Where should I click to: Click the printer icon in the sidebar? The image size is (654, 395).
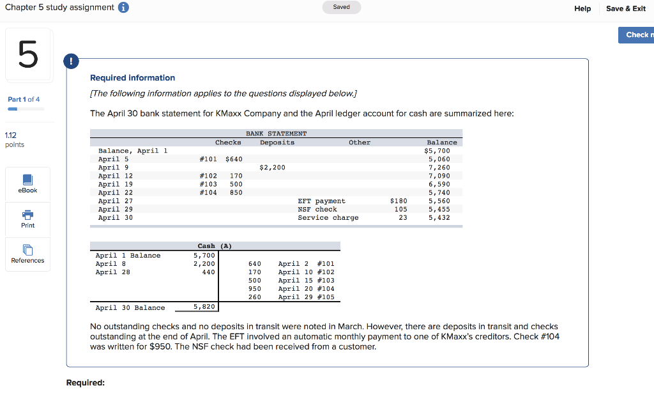point(27,214)
